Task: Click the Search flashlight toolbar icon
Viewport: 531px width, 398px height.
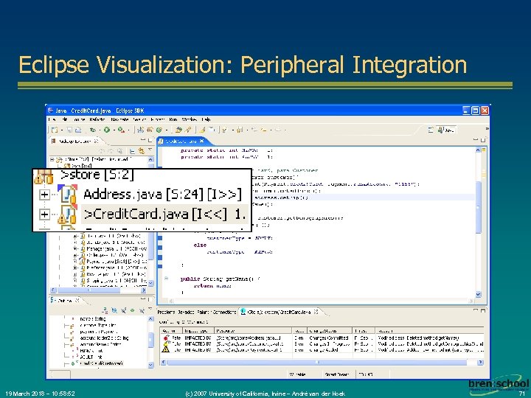Action: point(188,130)
